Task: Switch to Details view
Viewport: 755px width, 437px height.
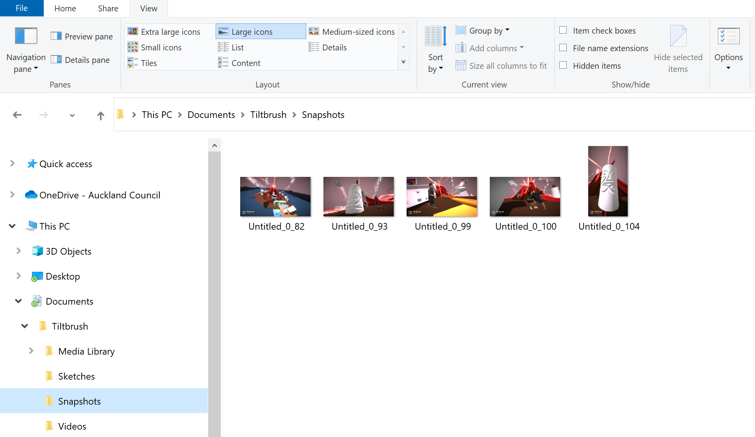Action: pyautogui.click(x=334, y=47)
